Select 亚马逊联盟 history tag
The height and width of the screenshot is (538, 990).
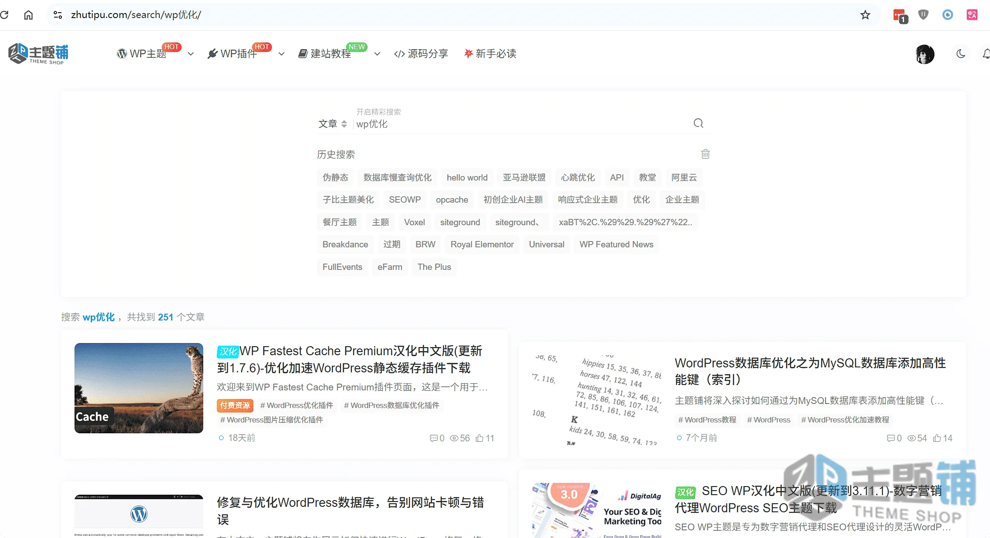click(524, 177)
